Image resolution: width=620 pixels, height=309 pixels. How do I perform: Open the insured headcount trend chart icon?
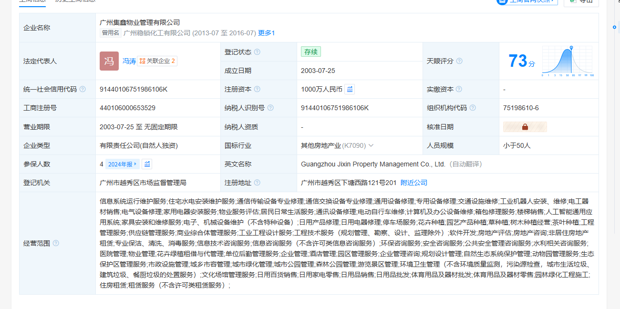[147, 164]
